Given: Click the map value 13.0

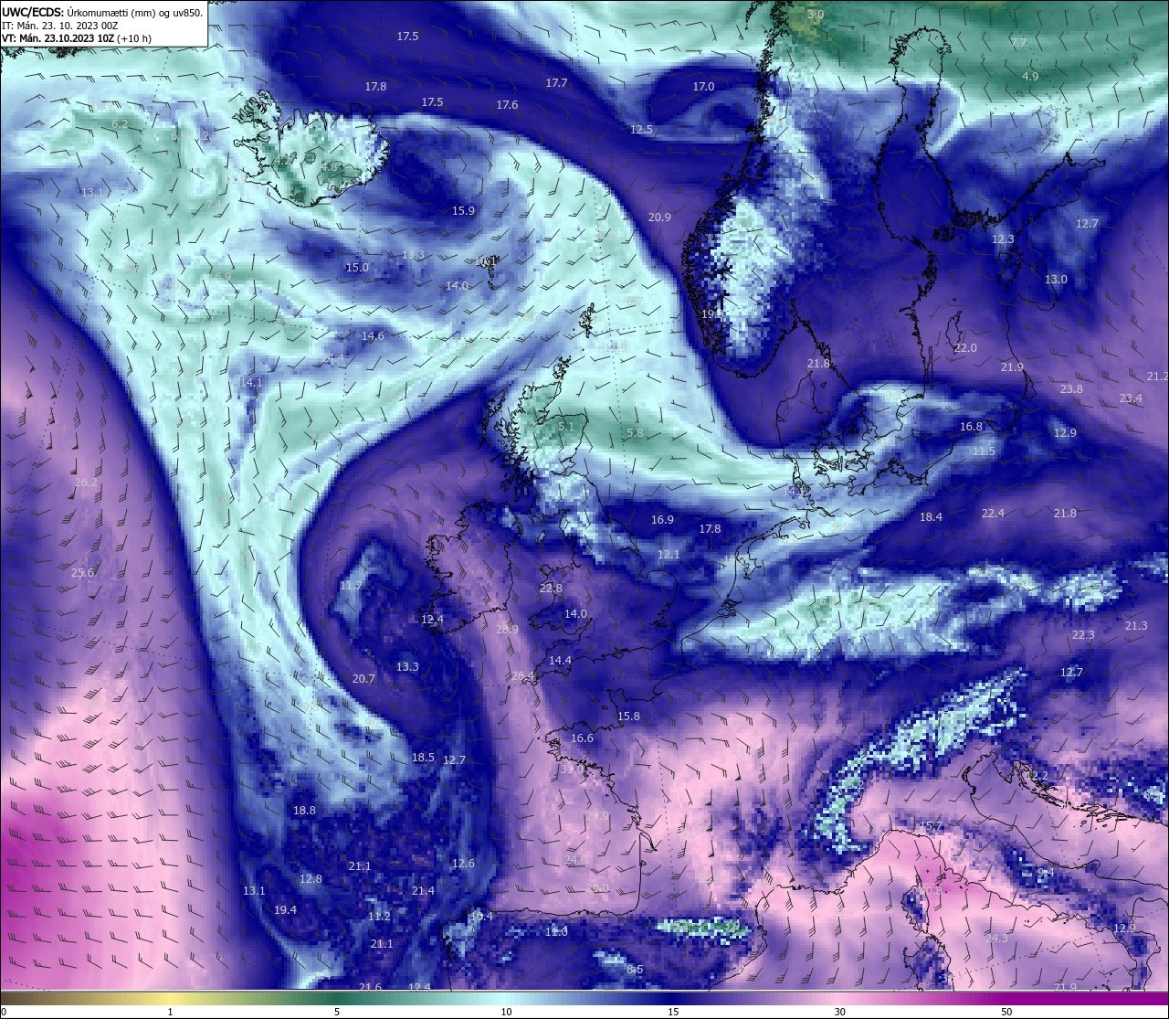Looking at the screenshot, I should pyautogui.click(x=1056, y=280).
